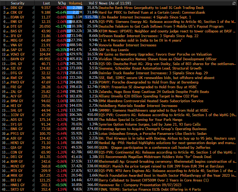Open mini chart icon for ENR GY
This screenshot has width=238, height=192.
point(8,22)
